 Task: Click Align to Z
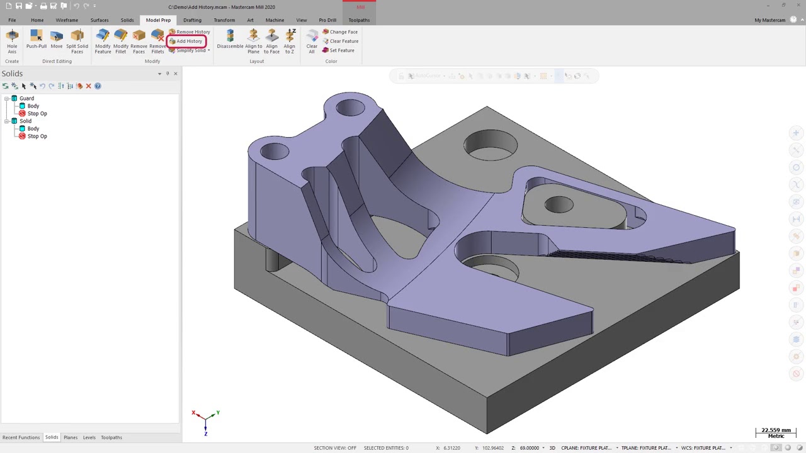pyautogui.click(x=289, y=42)
